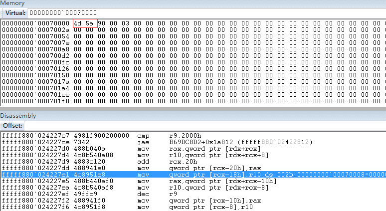Select memory row address 0007002a
386x211 pixels.
coord(36,30)
